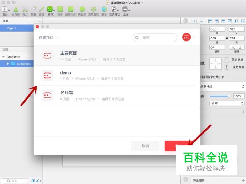Click distribute horizontally icon in inspector
This screenshot has height=184, width=246.
pyautogui.click(x=195, y=21)
